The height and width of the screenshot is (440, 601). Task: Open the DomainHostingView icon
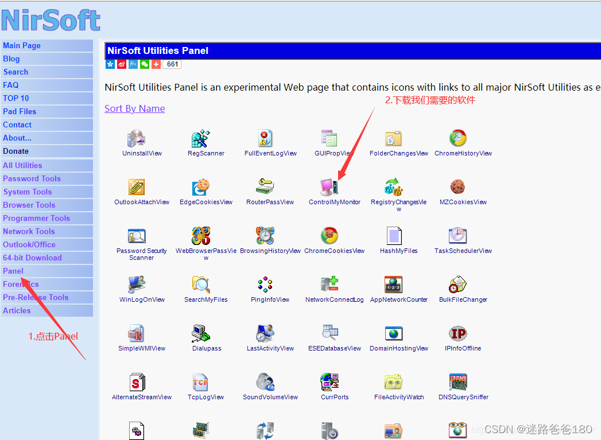tap(393, 333)
